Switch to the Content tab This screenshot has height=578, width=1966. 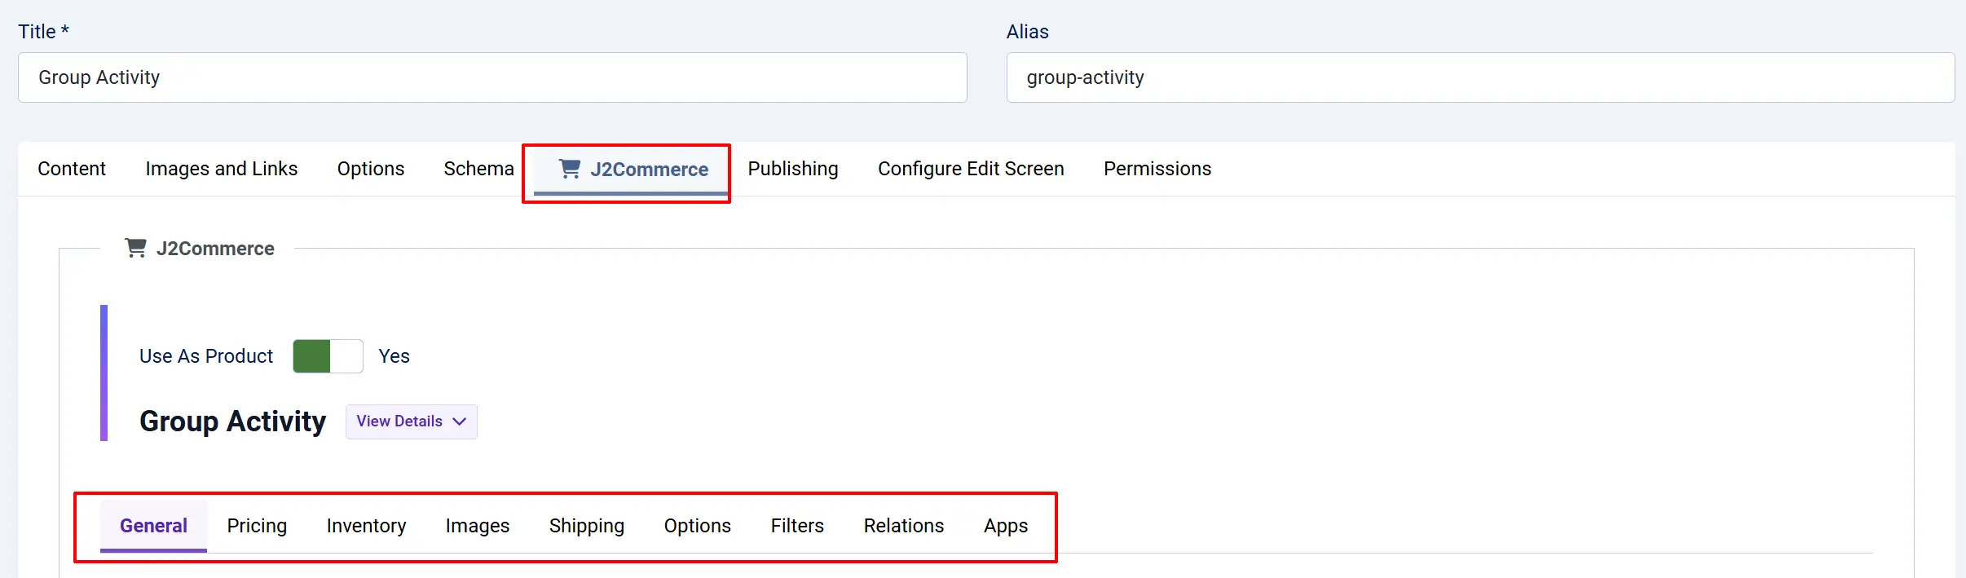[x=72, y=169]
